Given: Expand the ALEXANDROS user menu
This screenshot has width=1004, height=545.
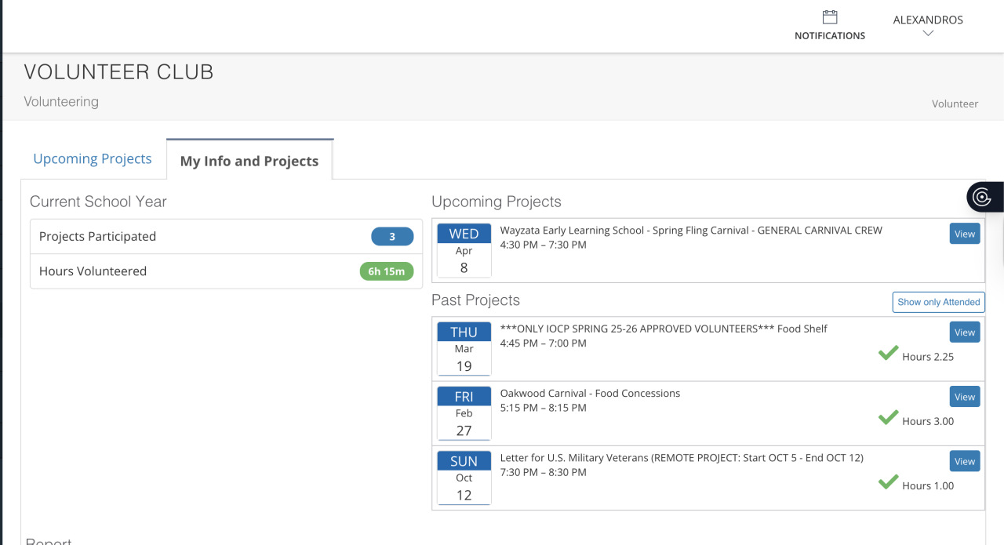Looking at the screenshot, I should pyautogui.click(x=928, y=20).
